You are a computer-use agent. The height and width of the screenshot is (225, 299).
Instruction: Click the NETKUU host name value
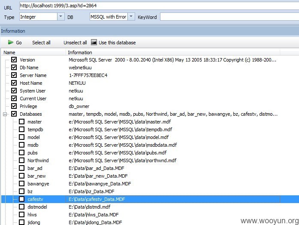pos(77,83)
